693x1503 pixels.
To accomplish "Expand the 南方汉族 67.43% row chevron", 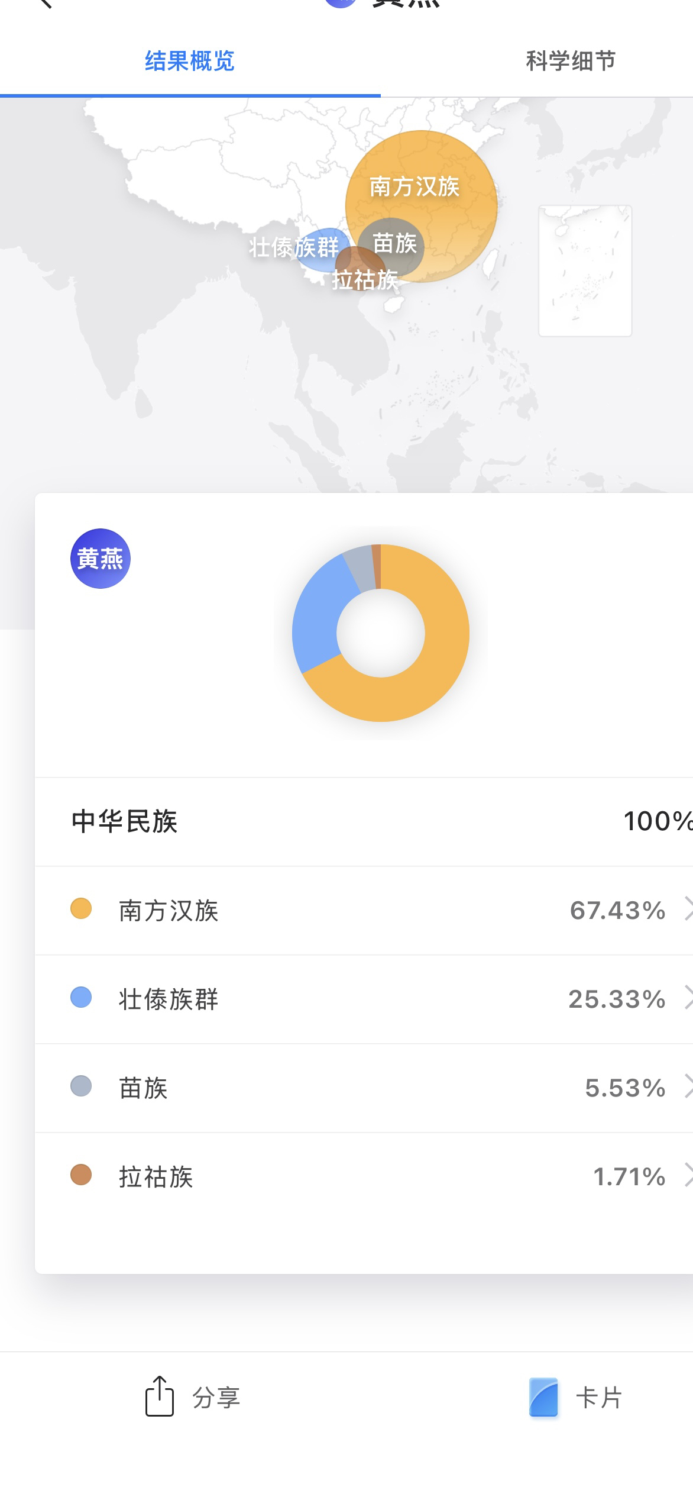I will [688, 909].
